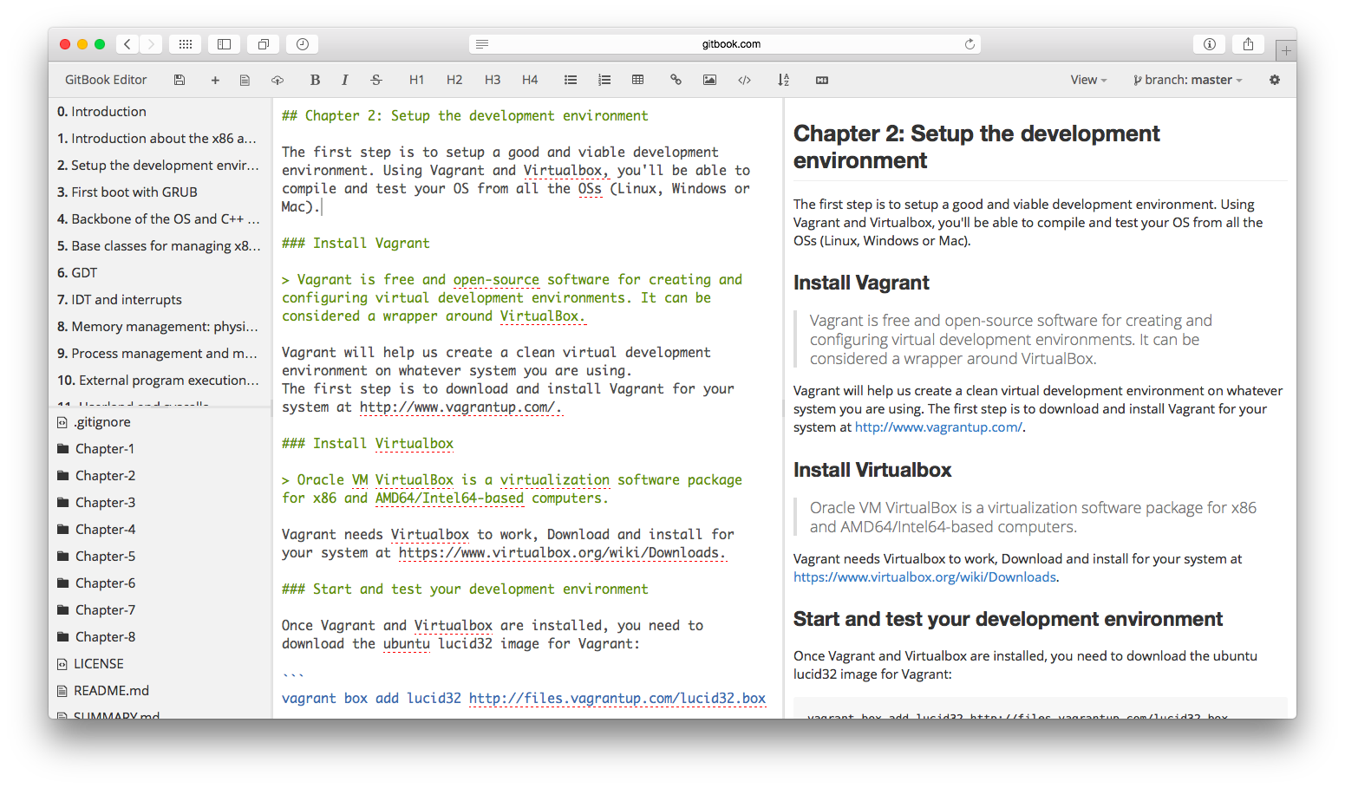Follow the virtualbox.org Downloads link in preview
This screenshot has height=788, width=1345.
924,577
